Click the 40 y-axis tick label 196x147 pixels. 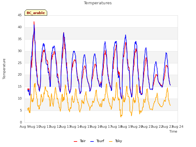click(20, 27)
